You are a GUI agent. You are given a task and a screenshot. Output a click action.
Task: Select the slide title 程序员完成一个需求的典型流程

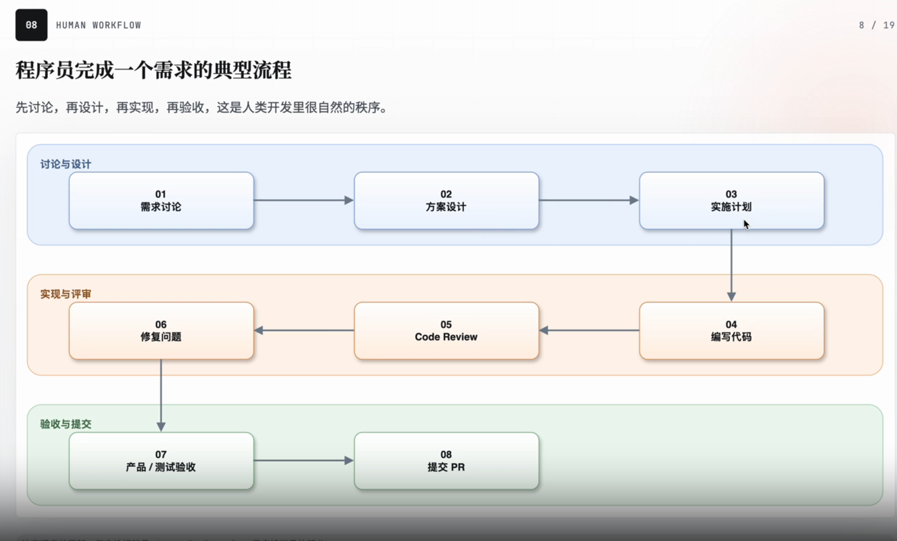[153, 70]
